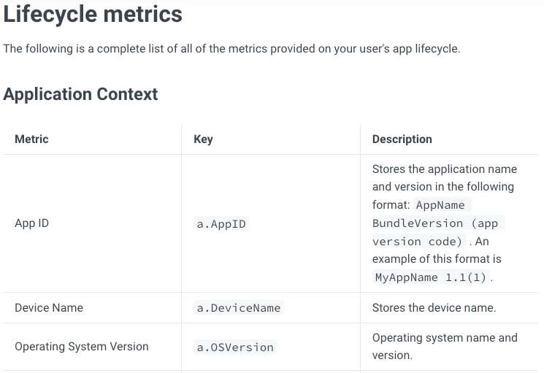Image resolution: width=544 pixels, height=373 pixels.
Task: Select the Description column header
Action: [x=402, y=139]
